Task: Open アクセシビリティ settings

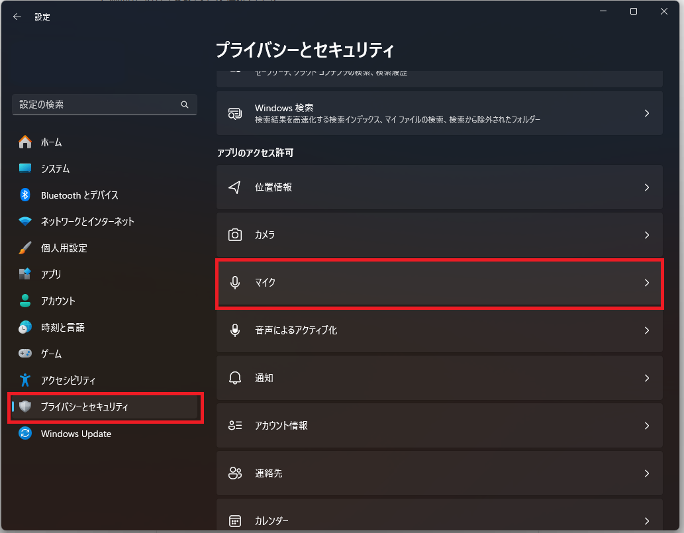Action: 104,380
